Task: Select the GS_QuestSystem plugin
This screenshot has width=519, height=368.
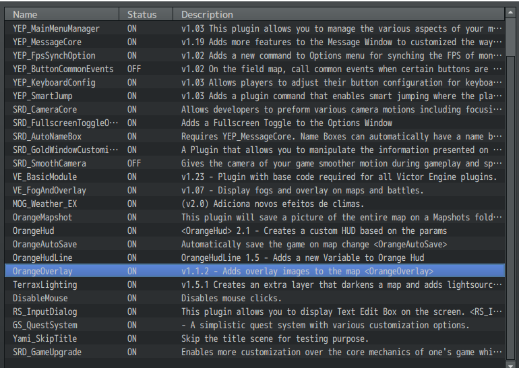Action: (255, 326)
